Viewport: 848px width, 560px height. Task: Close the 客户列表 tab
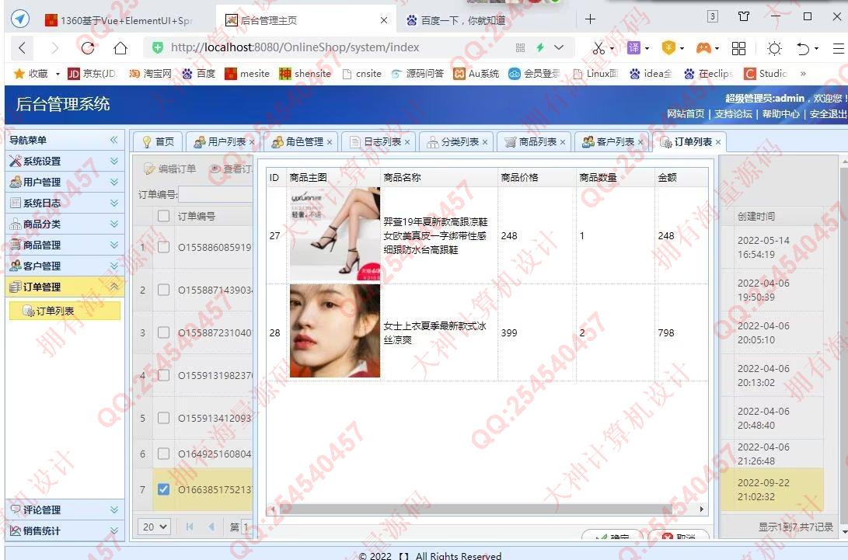pos(640,142)
